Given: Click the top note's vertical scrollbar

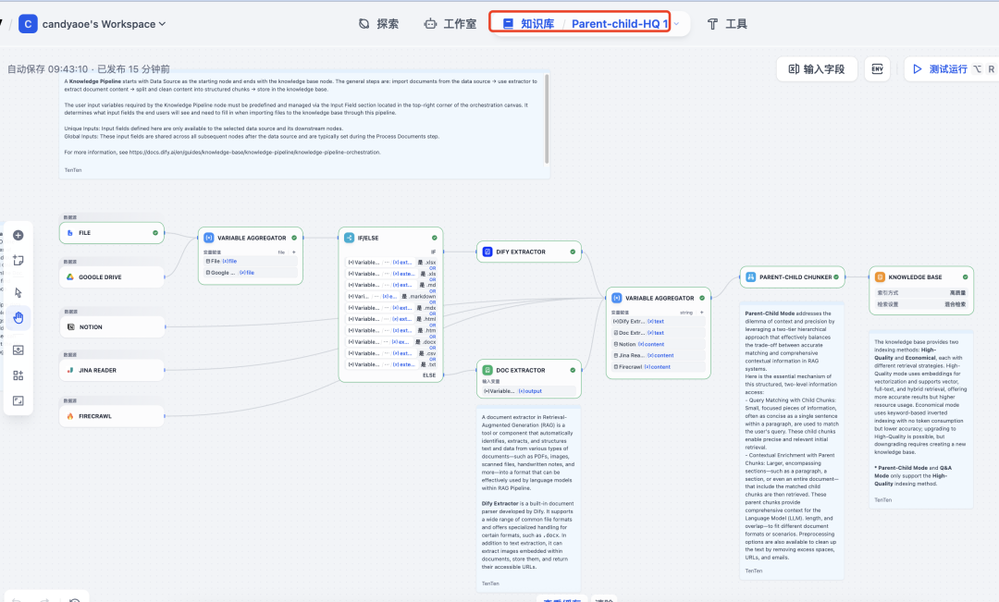Looking at the screenshot, I should point(547,119).
